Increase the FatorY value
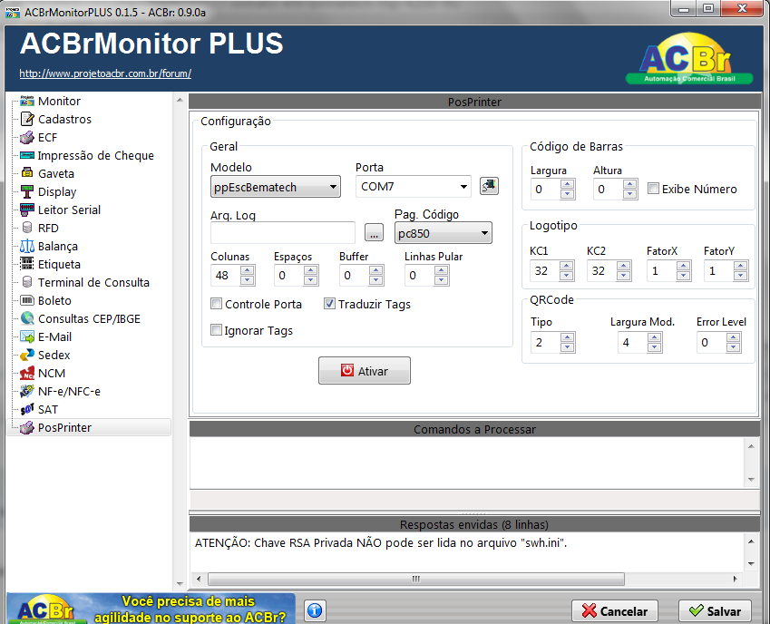The image size is (770, 624). tap(741, 266)
